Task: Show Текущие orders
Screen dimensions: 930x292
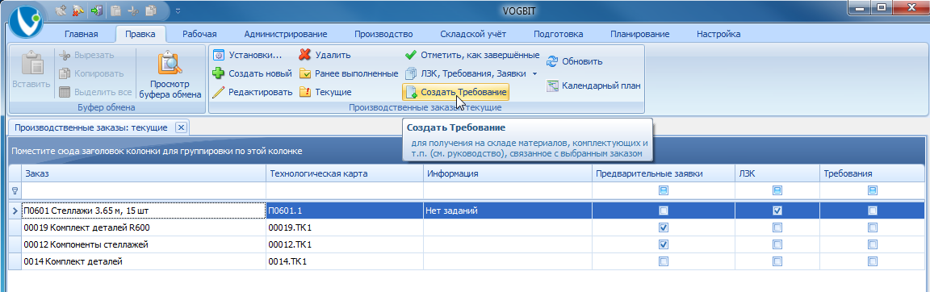Action: 325,92
